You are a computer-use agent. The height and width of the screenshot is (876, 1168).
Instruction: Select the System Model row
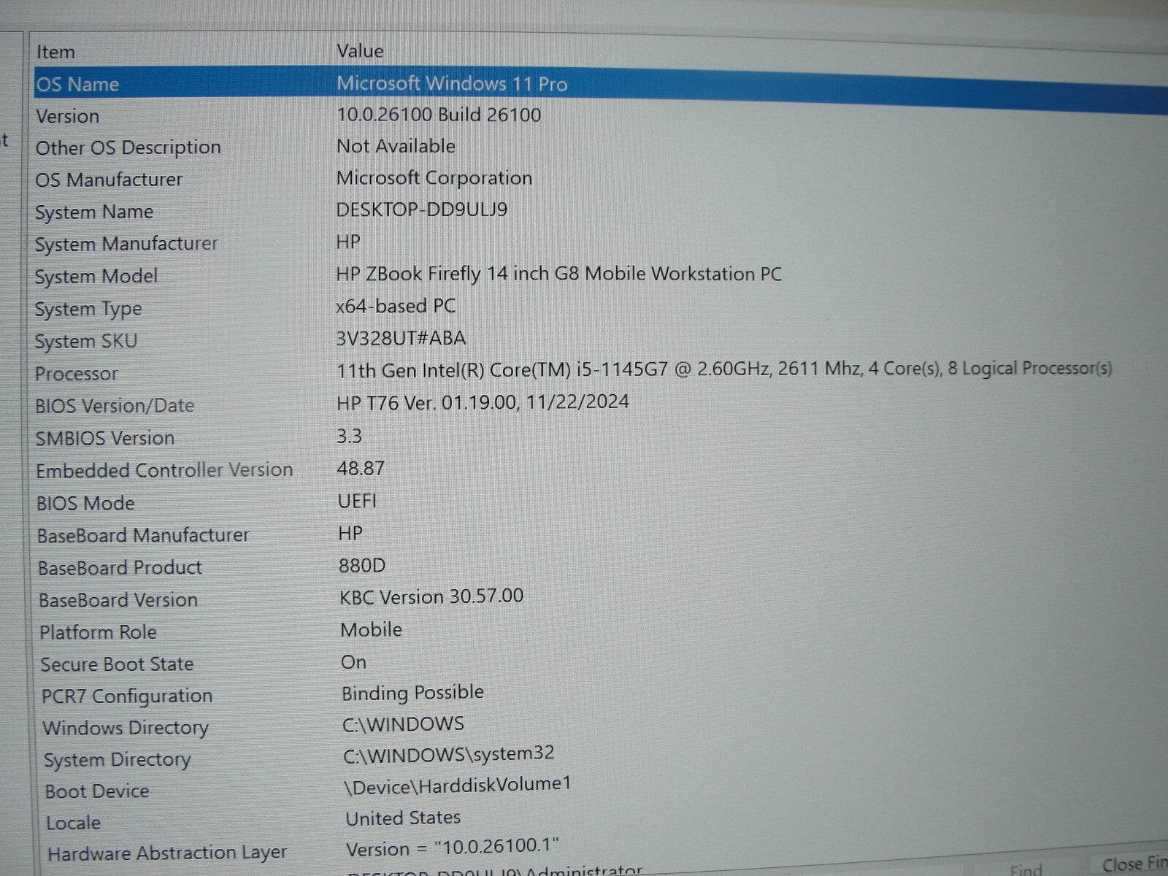coord(219,276)
